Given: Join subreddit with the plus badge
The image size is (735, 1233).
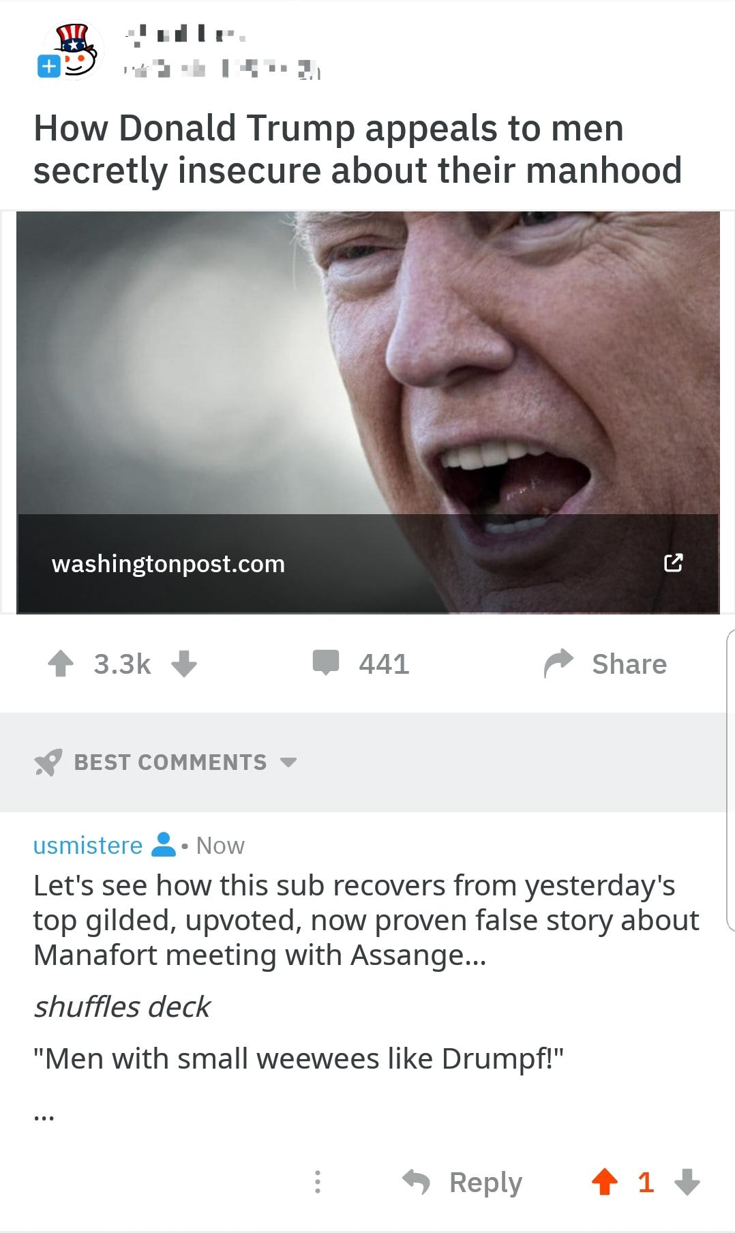Looking at the screenshot, I should coord(48,68).
